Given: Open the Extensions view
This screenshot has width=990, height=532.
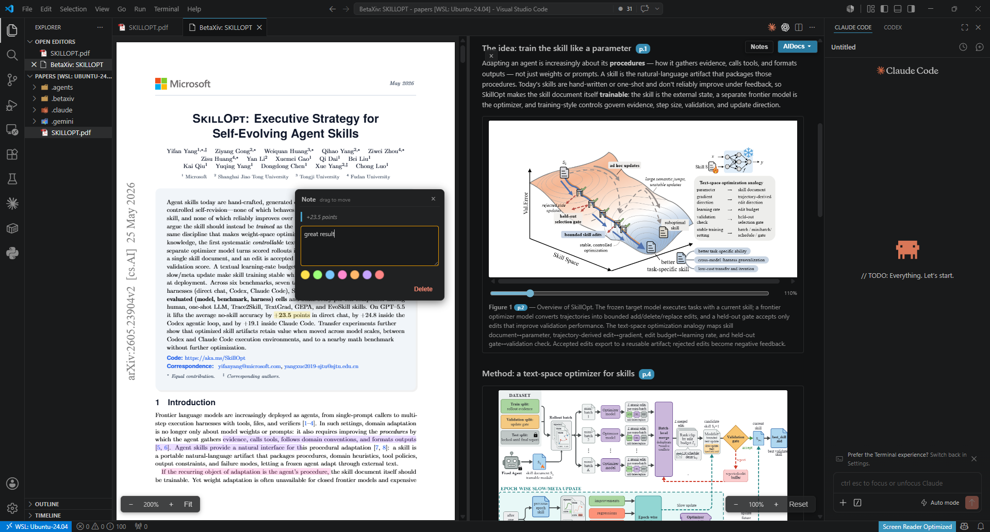Looking at the screenshot, I should (12, 154).
